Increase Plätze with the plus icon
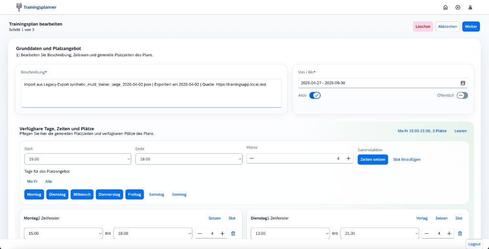Screen dimensions: 489x249 [x=348, y=158]
